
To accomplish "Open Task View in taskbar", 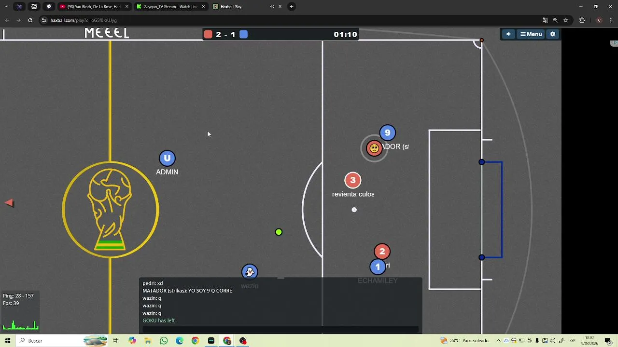I will click(x=116, y=341).
